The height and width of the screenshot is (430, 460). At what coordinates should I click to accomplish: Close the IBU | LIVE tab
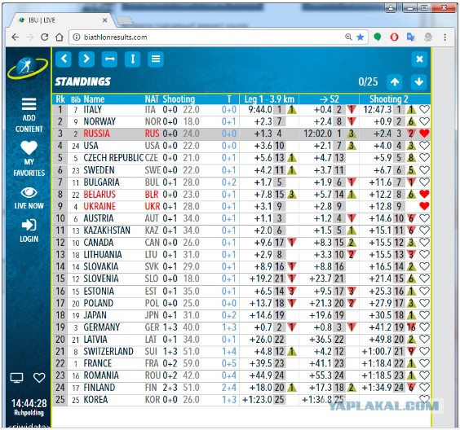[x=104, y=20]
